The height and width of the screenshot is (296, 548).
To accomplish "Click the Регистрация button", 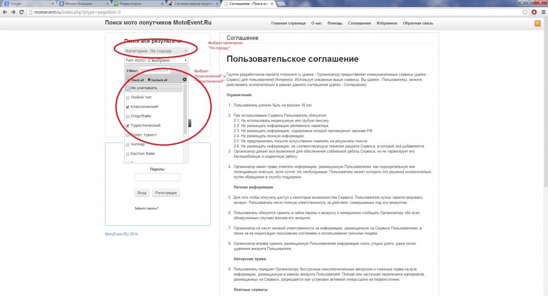I will point(166,193).
